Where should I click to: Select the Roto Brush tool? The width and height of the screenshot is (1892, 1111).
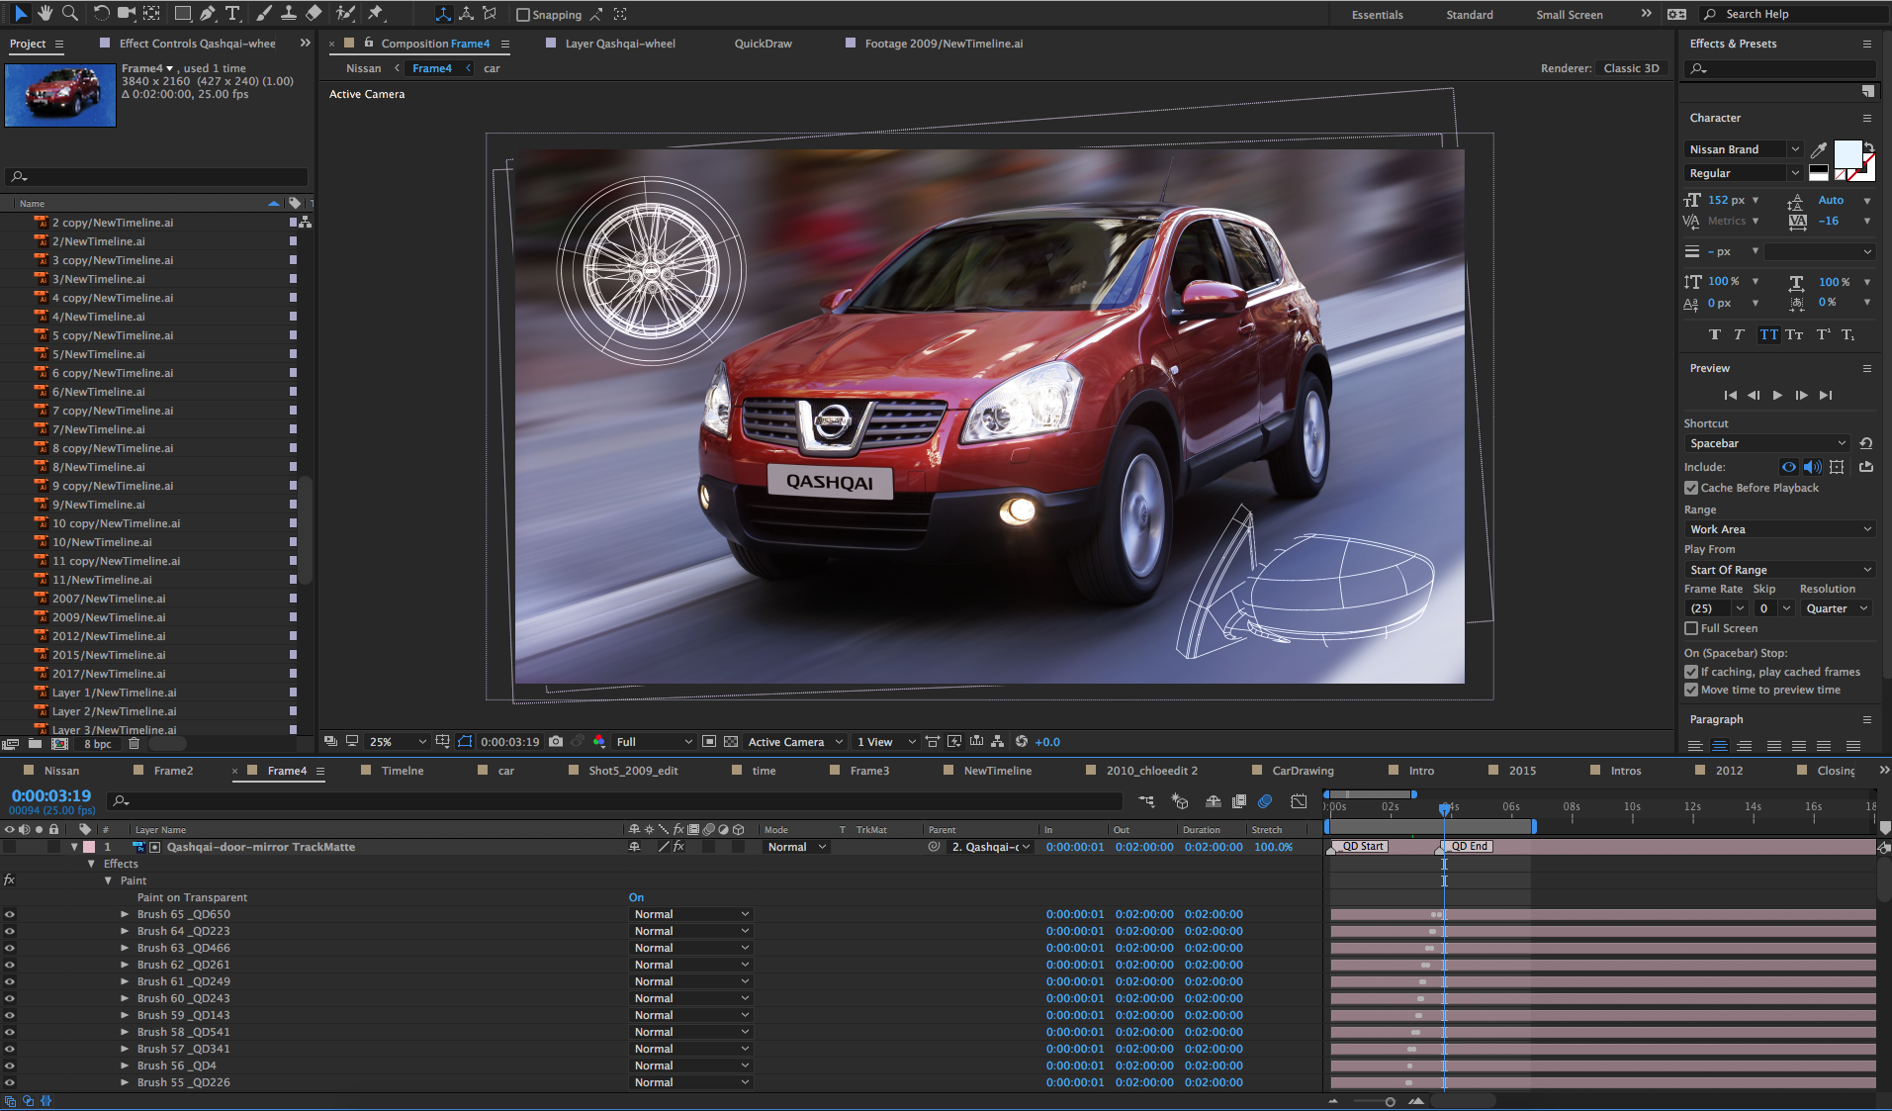[345, 14]
